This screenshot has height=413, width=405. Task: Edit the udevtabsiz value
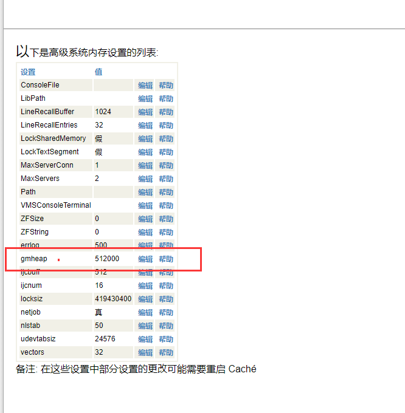145,340
